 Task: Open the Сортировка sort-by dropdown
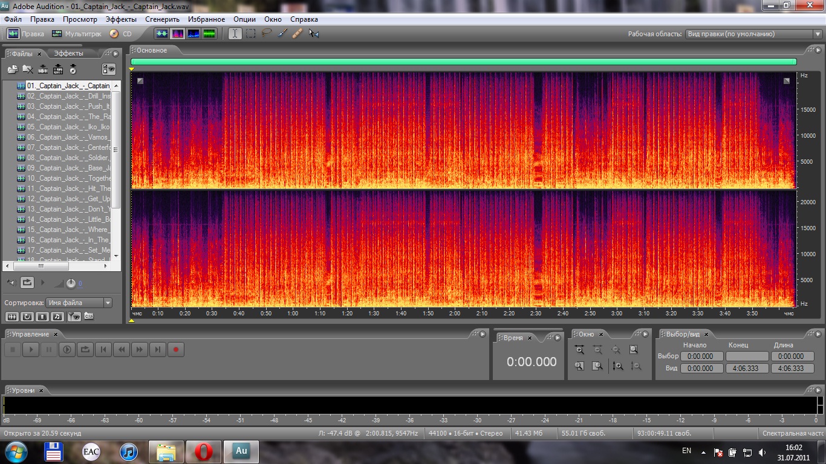80,303
